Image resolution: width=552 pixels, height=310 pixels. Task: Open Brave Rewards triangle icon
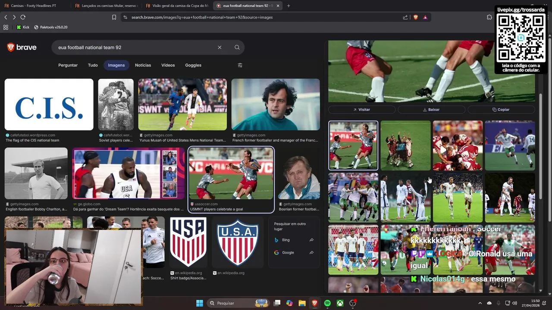pos(425,17)
